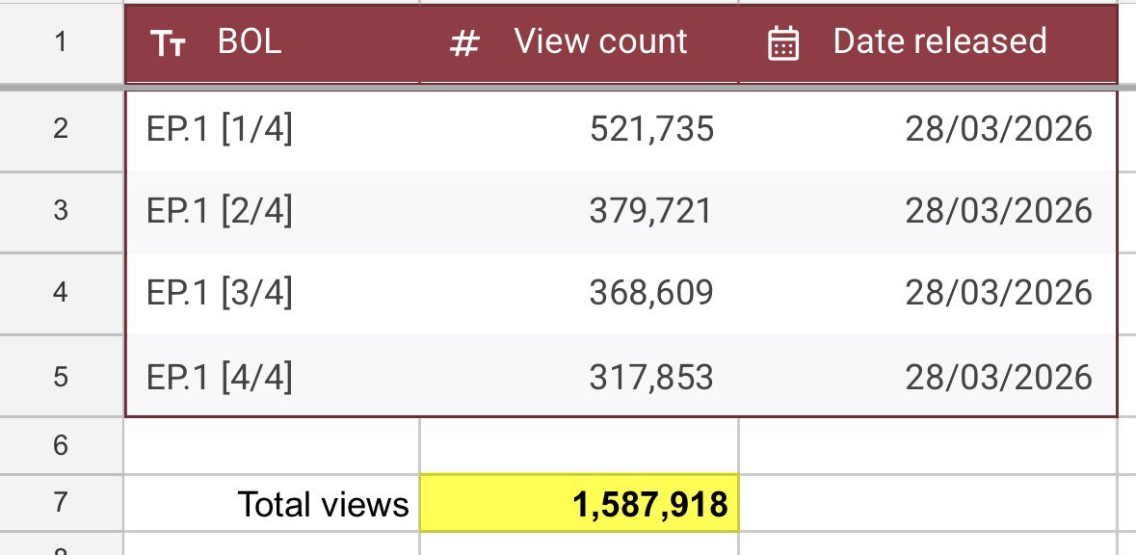Viewport: 1136px width, 555px height.
Task: Select row header 6
Action: point(61,445)
